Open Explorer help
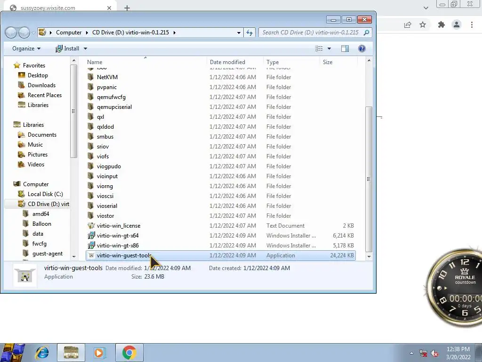Image resolution: width=482 pixels, height=362 pixels. 362,49
